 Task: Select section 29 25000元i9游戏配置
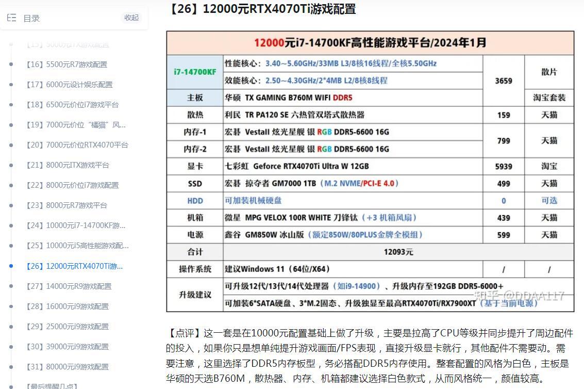68,327
